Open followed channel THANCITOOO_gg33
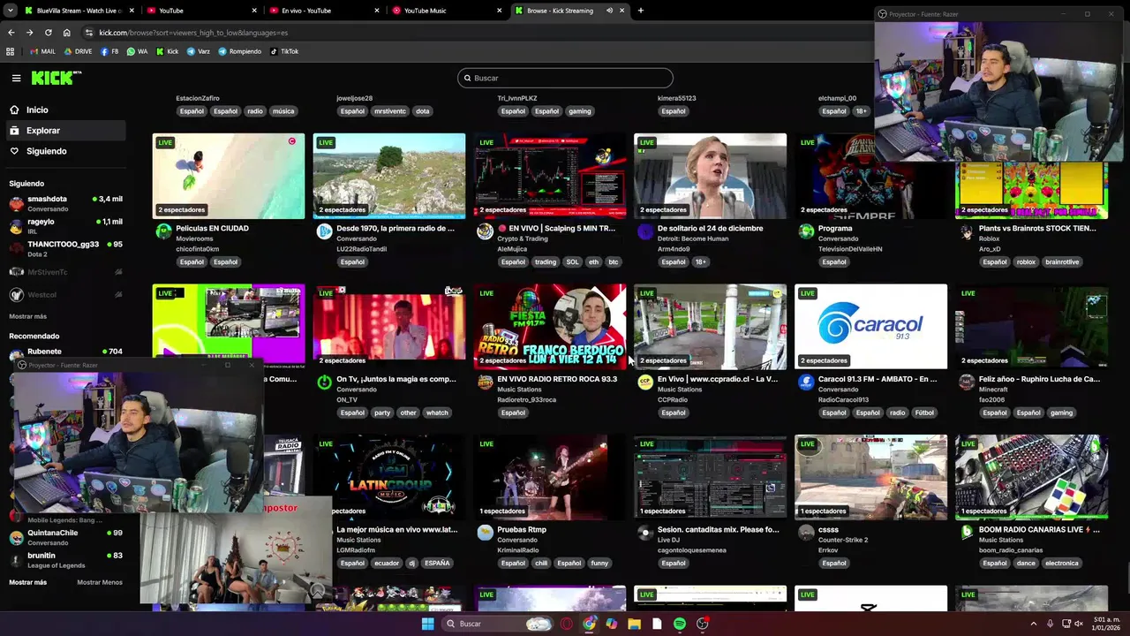Viewport: 1130px width, 636px height. coord(65,248)
